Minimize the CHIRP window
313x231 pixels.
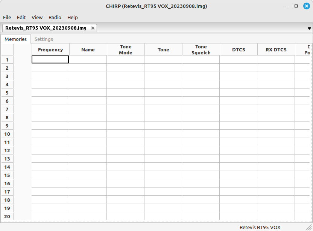[286, 6]
